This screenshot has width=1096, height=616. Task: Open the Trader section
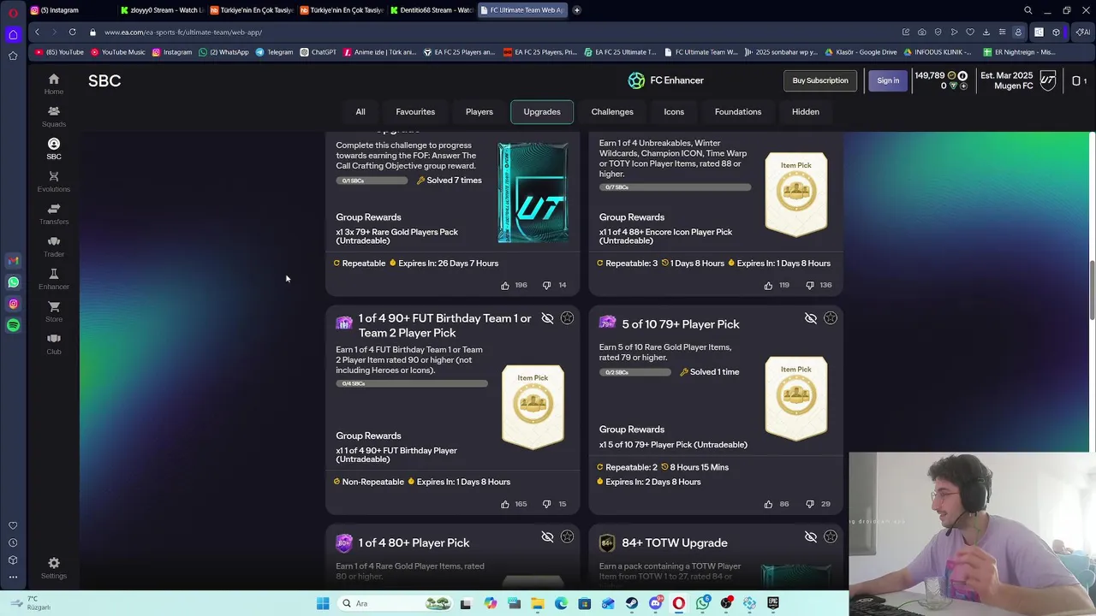pyautogui.click(x=54, y=246)
